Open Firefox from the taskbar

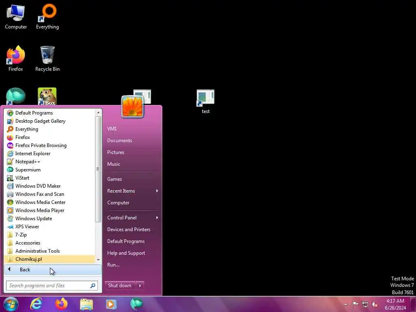click(61, 304)
